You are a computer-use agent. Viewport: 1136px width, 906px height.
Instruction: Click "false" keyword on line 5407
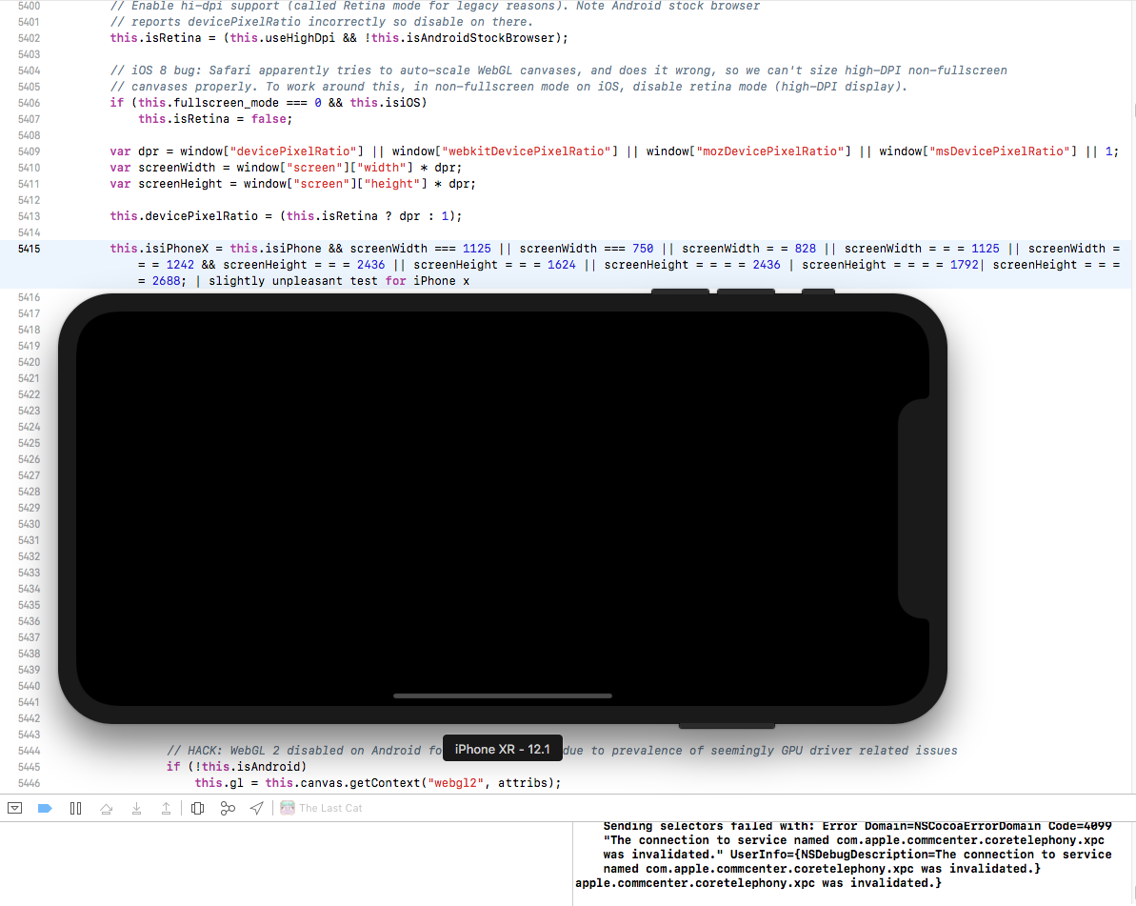point(269,119)
